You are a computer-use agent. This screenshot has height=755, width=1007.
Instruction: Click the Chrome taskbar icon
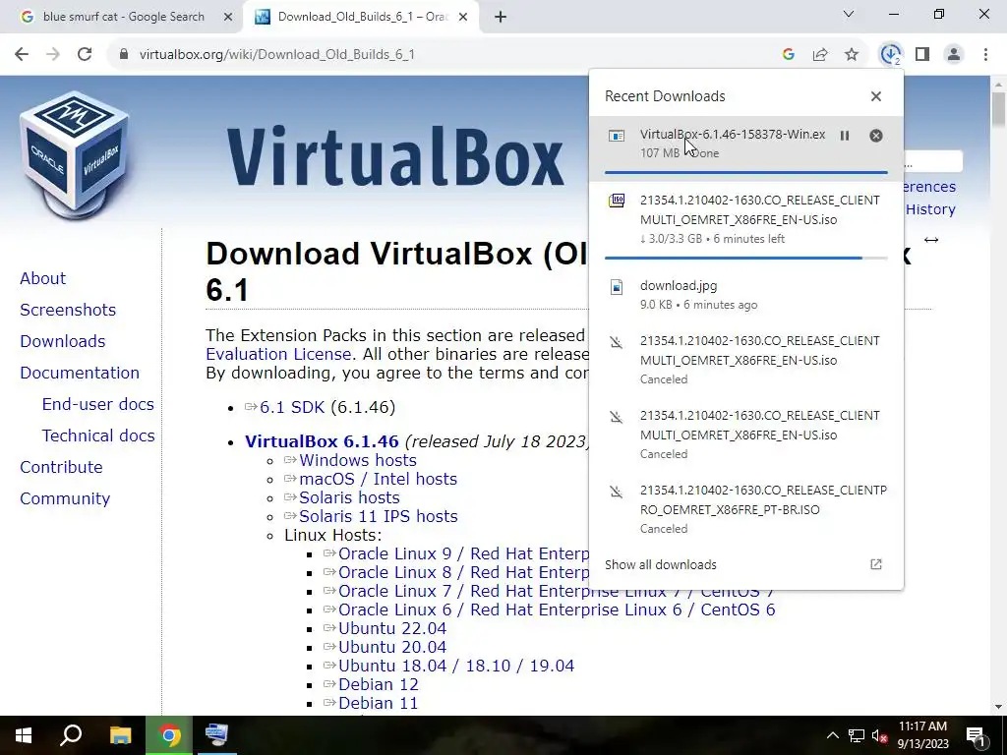tap(169, 735)
